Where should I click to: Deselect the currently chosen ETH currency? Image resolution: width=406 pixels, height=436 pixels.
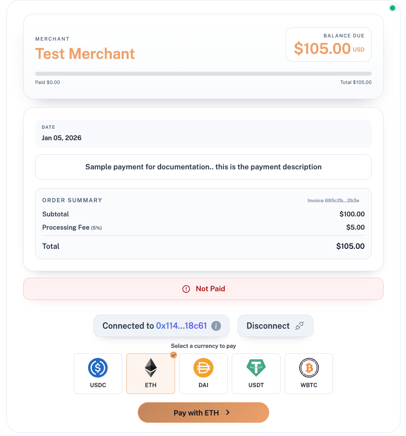point(151,373)
